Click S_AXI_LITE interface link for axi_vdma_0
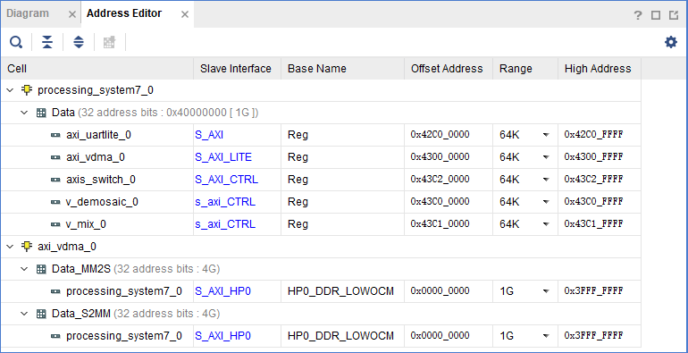 pyautogui.click(x=223, y=157)
